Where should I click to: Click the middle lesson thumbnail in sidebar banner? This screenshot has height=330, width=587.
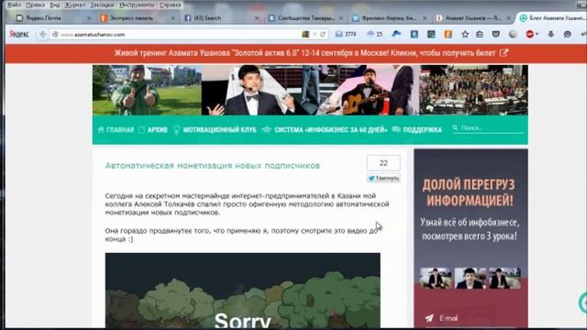[471, 278]
